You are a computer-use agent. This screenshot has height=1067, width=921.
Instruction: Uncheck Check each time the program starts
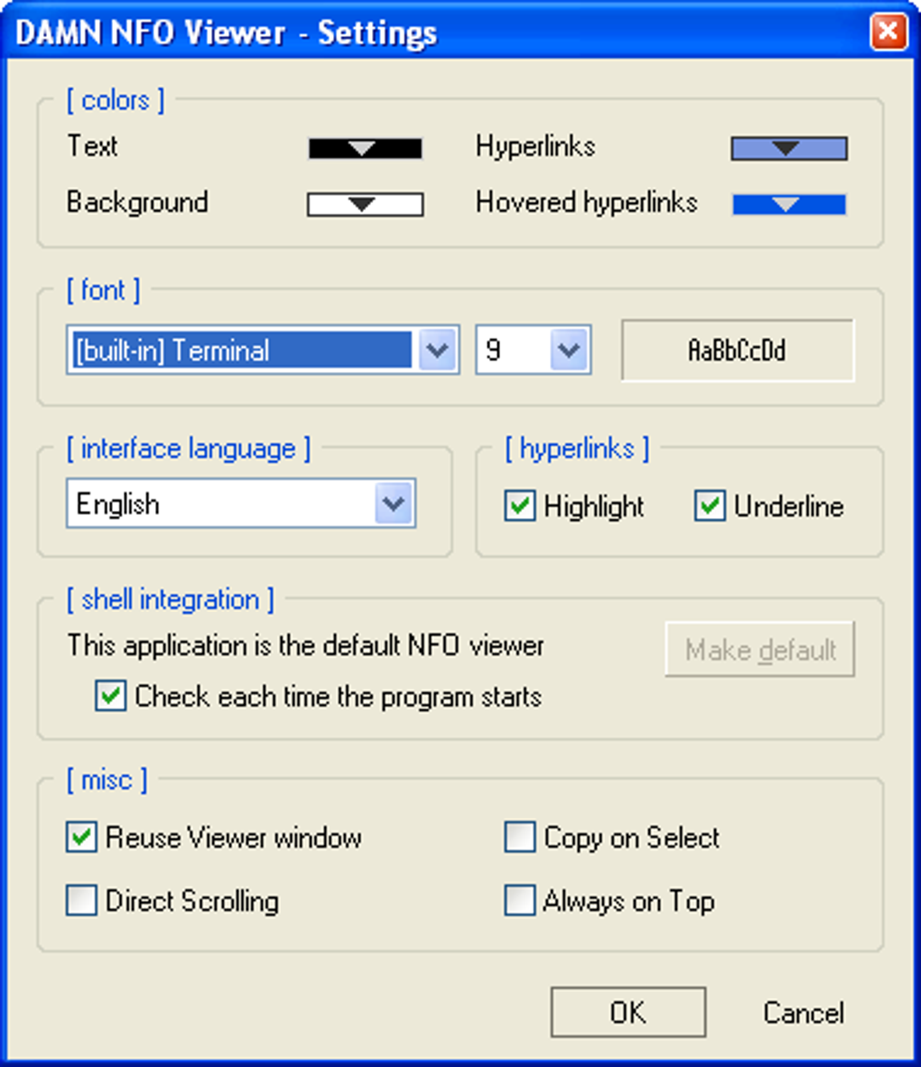tap(110, 696)
